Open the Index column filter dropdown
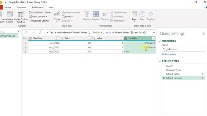Screen dimensions: 207x116 (x=122, y=38)
